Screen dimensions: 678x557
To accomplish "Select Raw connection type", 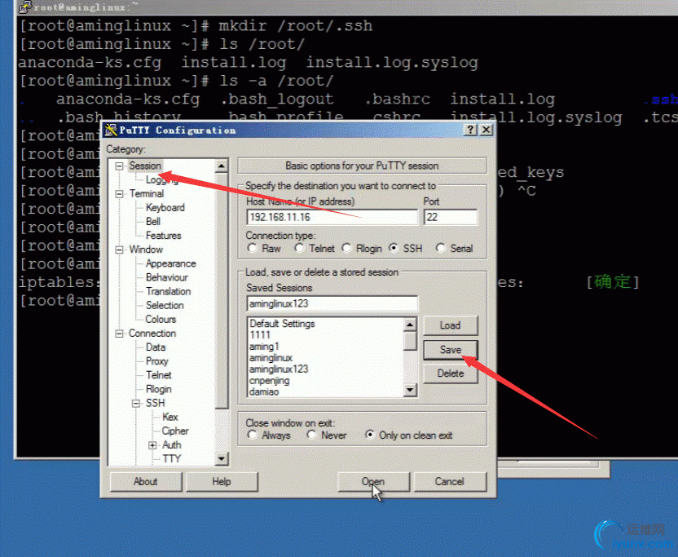I will pyautogui.click(x=252, y=249).
